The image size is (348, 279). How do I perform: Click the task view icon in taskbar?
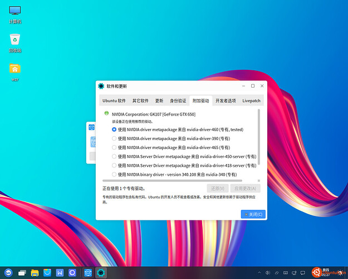click(22, 272)
